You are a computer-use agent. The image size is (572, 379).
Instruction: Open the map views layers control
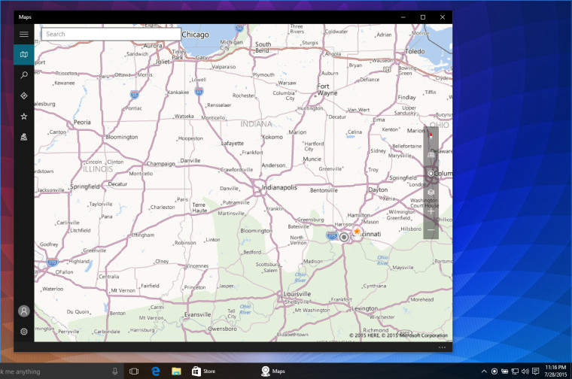click(x=431, y=192)
